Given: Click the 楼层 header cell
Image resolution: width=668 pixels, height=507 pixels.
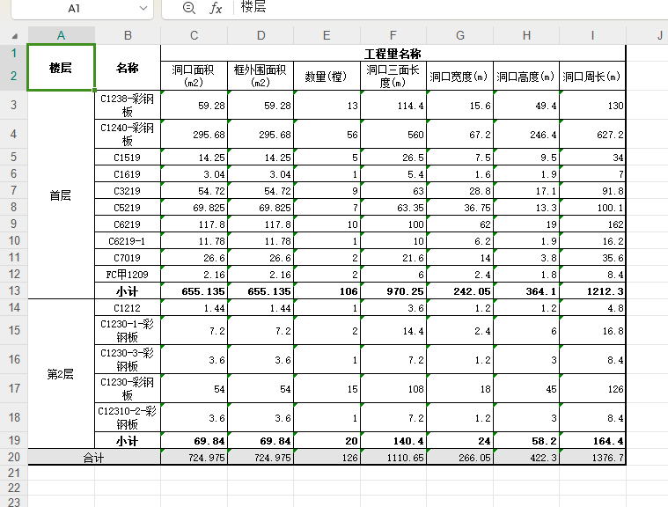Looking at the screenshot, I should tap(61, 67).
